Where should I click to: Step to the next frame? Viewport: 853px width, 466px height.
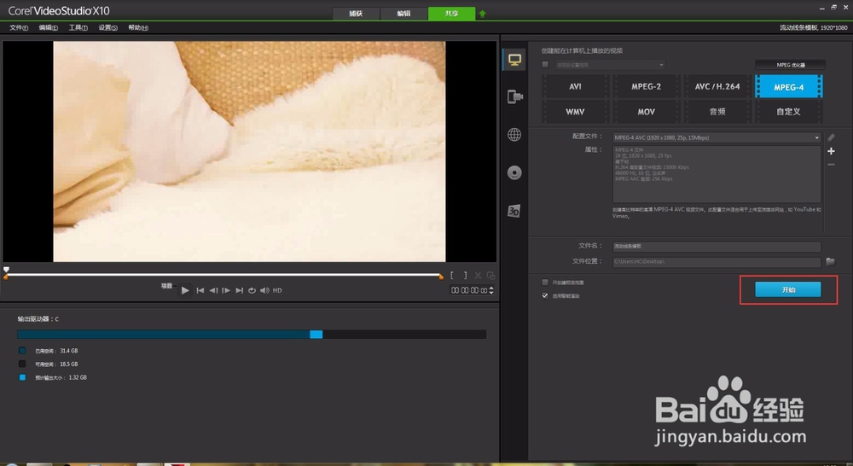point(226,290)
